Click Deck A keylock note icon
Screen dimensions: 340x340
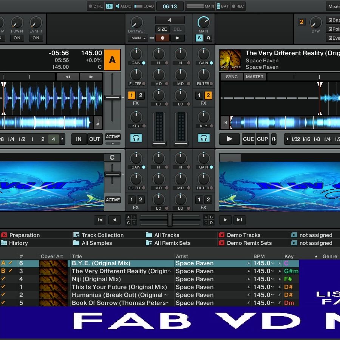(x=98, y=123)
